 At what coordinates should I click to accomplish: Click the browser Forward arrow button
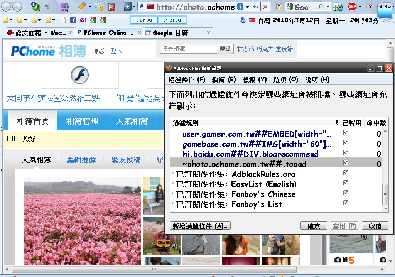pyautogui.click(x=17, y=7)
